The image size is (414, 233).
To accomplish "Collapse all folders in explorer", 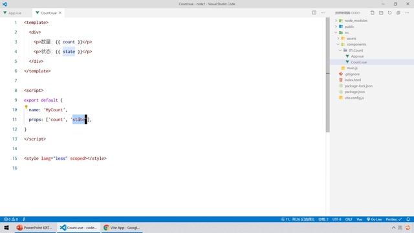I will 398,13.
